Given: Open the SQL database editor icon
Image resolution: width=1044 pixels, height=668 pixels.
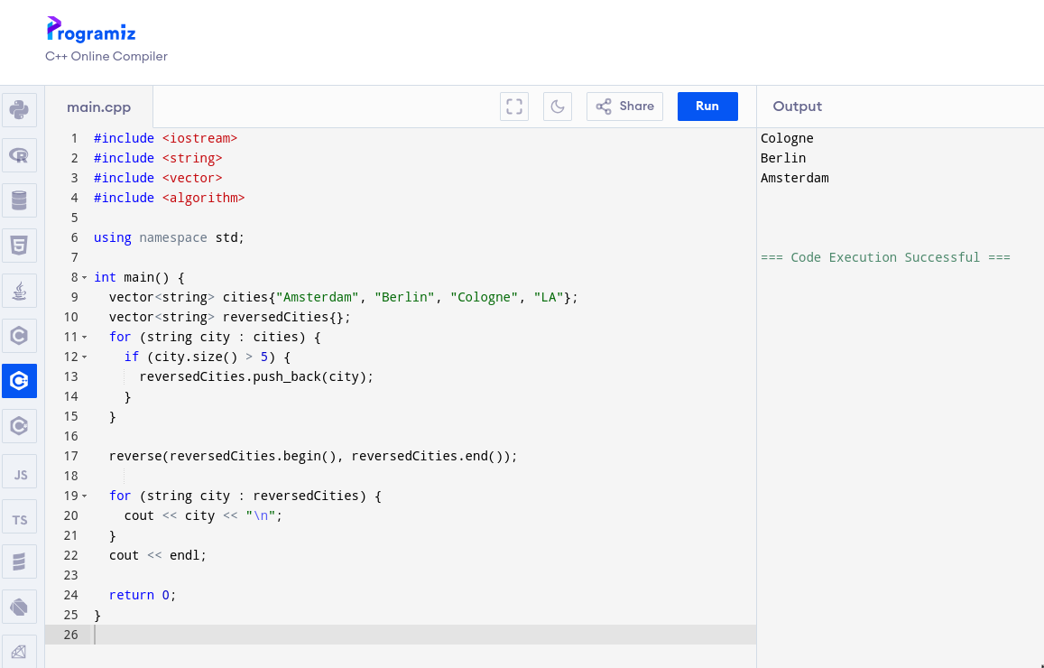Looking at the screenshot, I should point(19,200).
